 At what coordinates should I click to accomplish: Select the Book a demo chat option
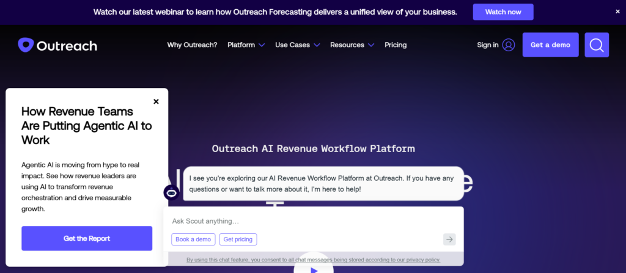pyautogui.click(x=193, y=239)
